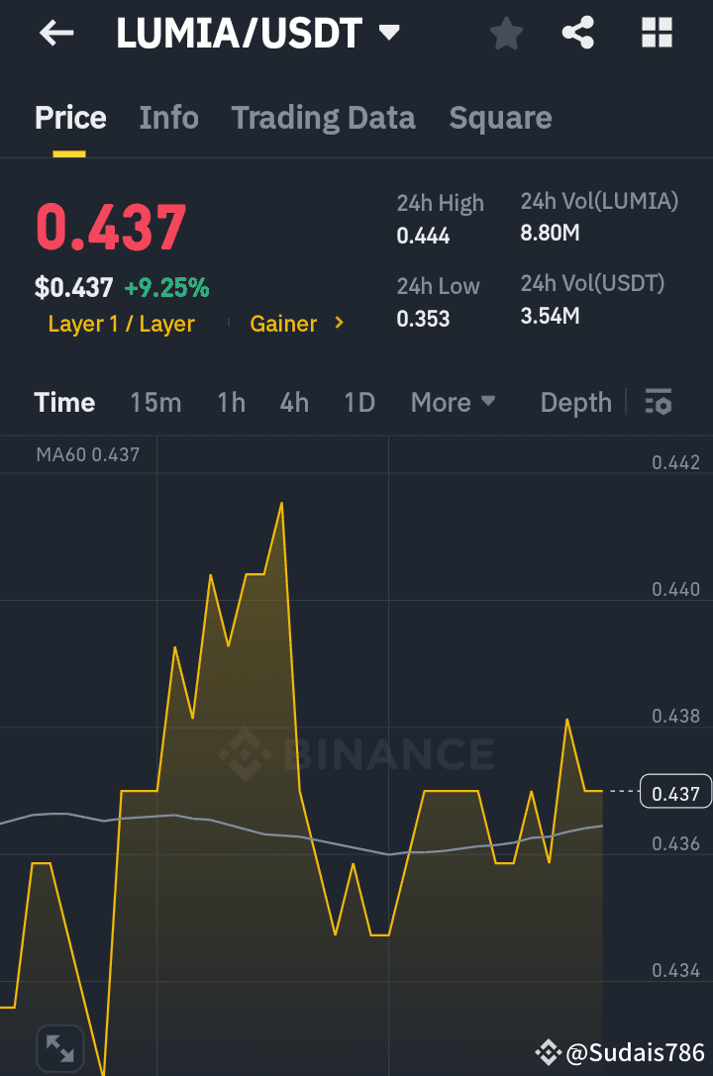This screenshot has height=1076, width=713.
Task: Open the grid layout menu
Action: point(657,33)
